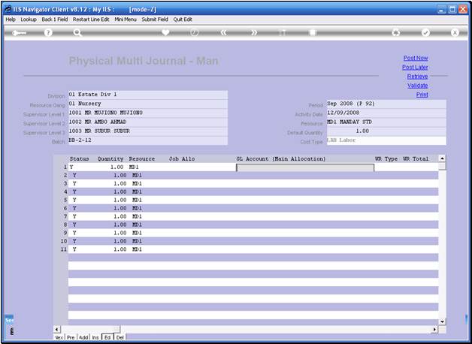Click the Validate link

[x=418, y=86]
